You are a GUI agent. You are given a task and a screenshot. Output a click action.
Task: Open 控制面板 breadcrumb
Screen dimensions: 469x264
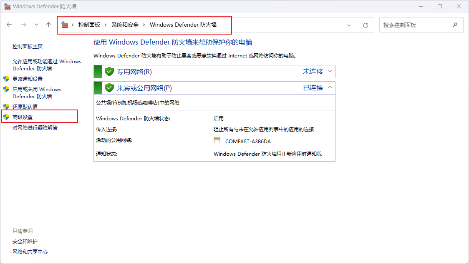coord(89,25)
